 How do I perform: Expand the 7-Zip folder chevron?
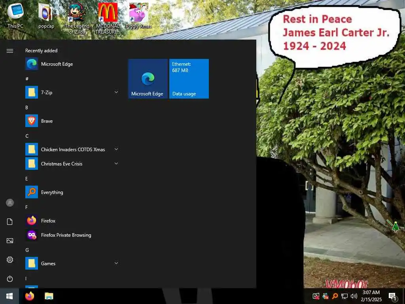pyautogui.click(x=116, y=92)
